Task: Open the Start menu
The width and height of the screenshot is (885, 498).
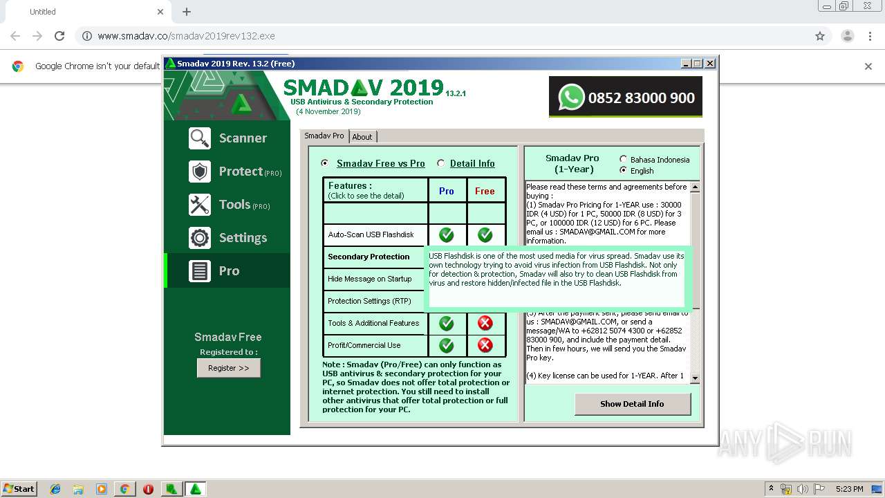Action: click(x=19, y=489)
